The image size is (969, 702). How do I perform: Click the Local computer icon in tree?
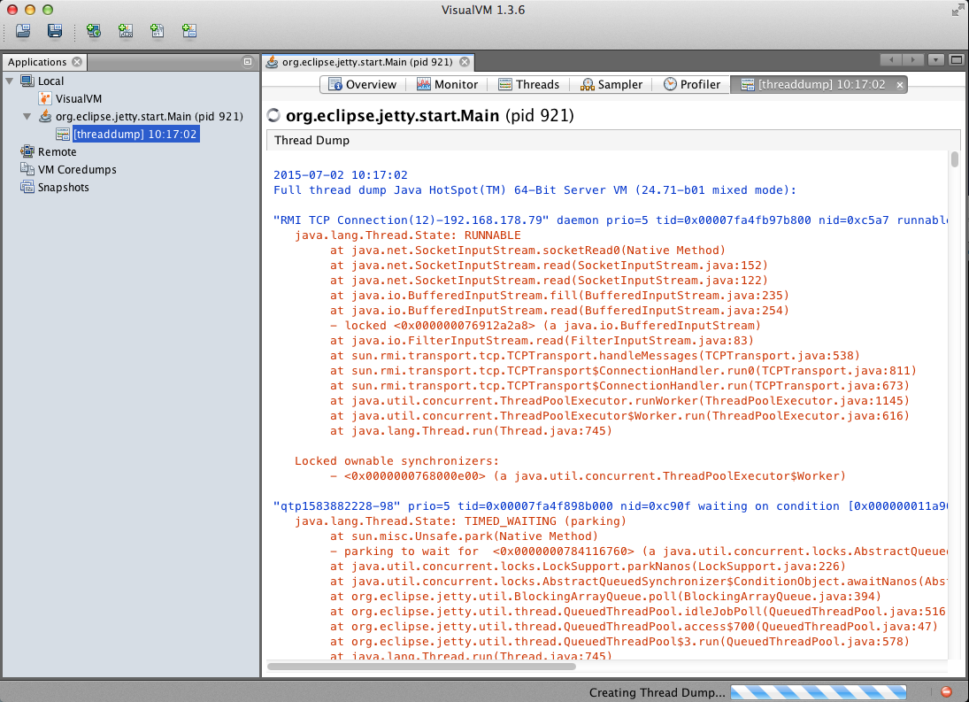[x=27, y=81]
